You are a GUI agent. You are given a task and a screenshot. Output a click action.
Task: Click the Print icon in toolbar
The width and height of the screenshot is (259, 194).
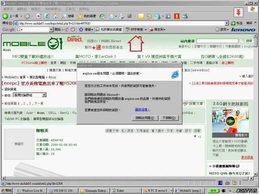pos(122,16)
